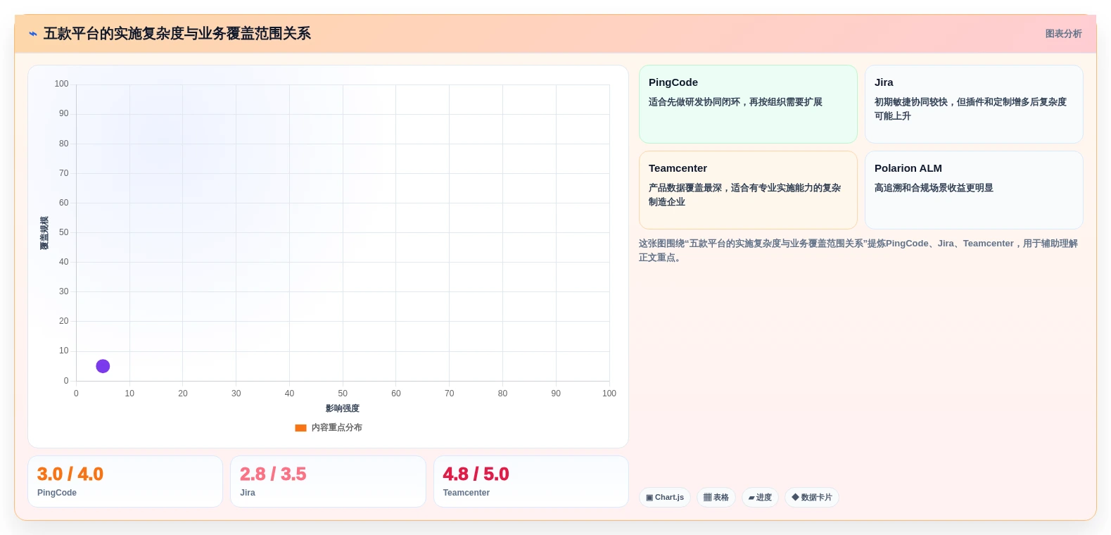
Task: Click the 4.8 / 5.0 Teamcenter score card
Action: [531, 481]
